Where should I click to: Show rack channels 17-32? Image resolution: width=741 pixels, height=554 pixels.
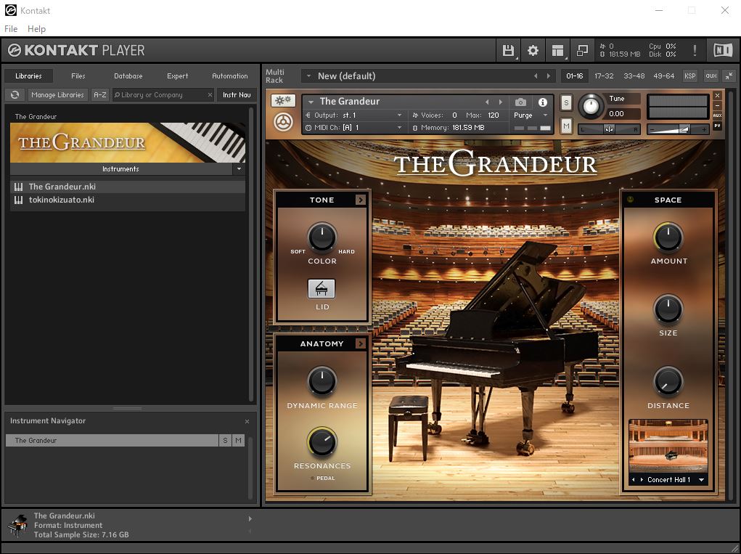coord(604,76)
